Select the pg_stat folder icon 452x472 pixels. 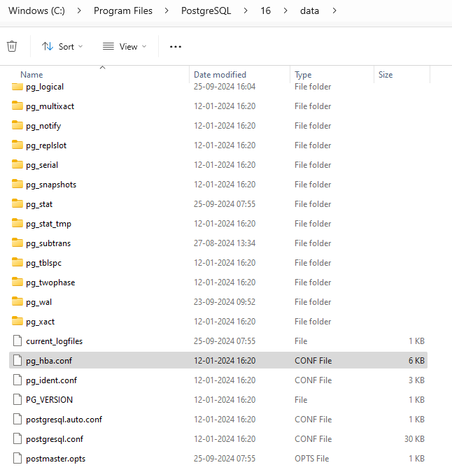click(x=17, y=203)
